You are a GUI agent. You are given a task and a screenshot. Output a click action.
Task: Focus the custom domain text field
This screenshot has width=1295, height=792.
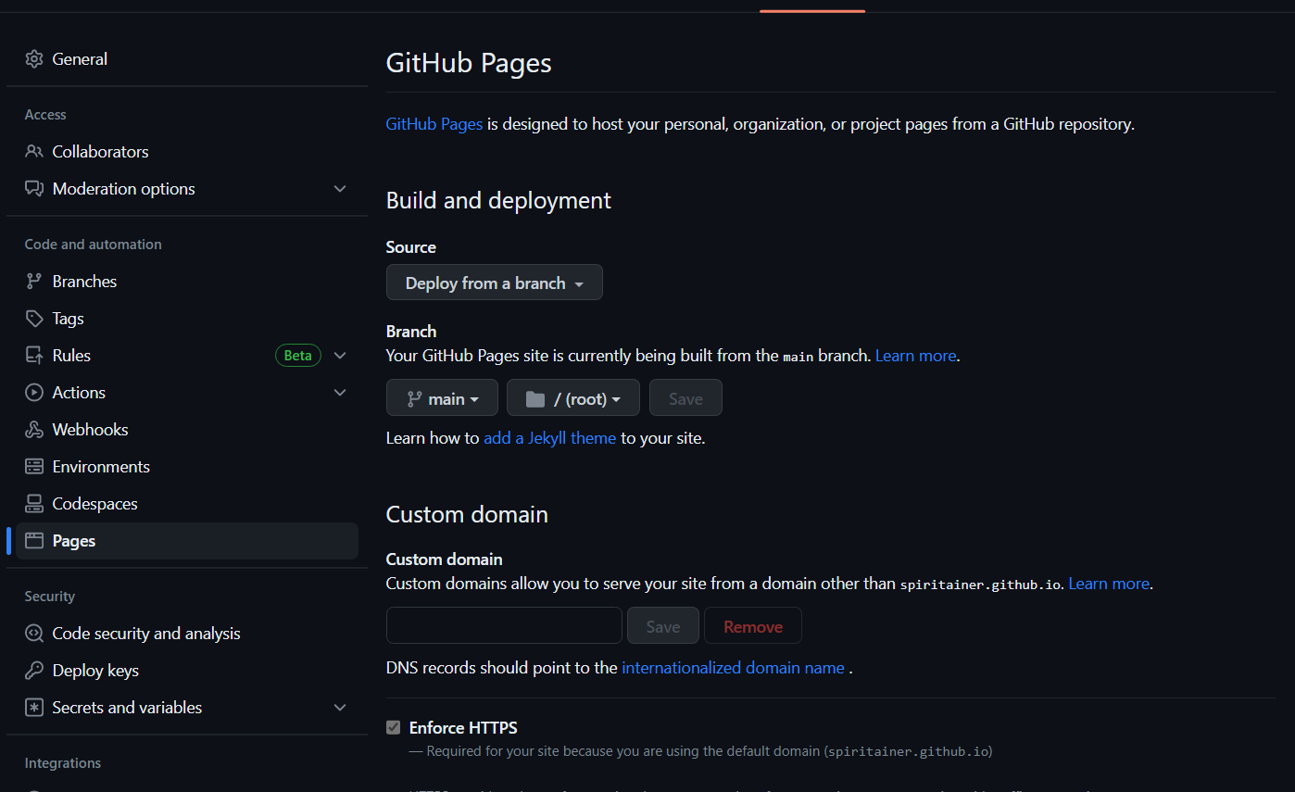tap(504, 625)
